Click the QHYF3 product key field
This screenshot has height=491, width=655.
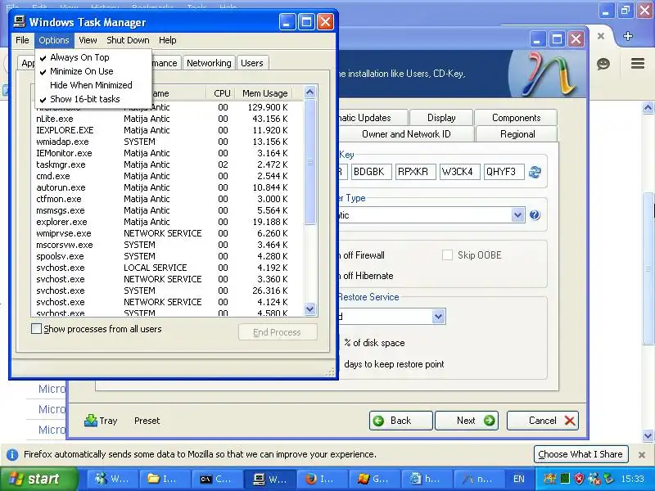point(504,172)
